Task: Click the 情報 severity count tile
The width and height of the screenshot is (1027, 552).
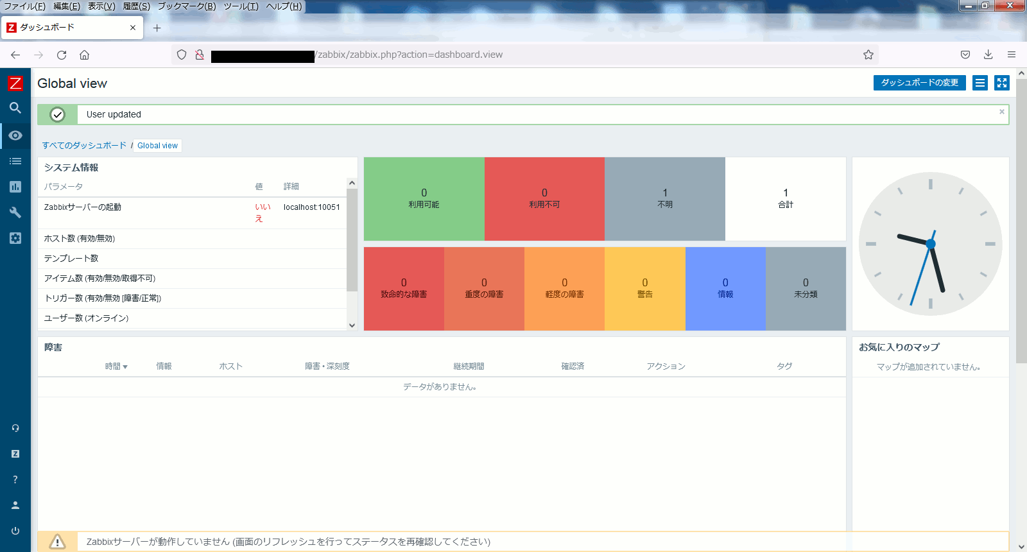Action: [725, 289]
